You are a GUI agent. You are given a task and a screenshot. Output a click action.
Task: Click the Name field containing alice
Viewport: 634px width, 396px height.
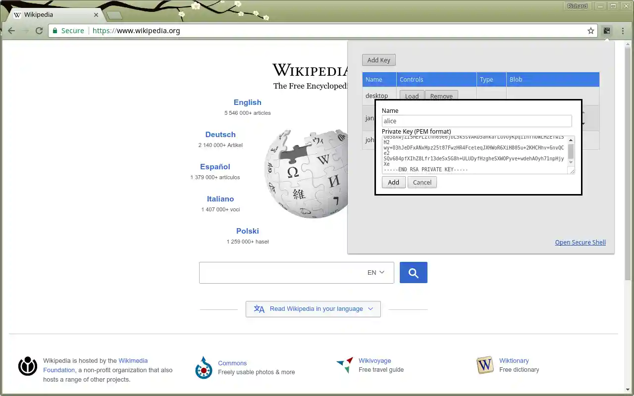point(476,121)
